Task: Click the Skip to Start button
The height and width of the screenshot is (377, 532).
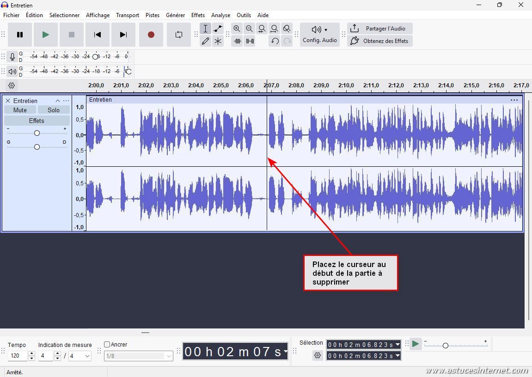Action: pos(98,35)
